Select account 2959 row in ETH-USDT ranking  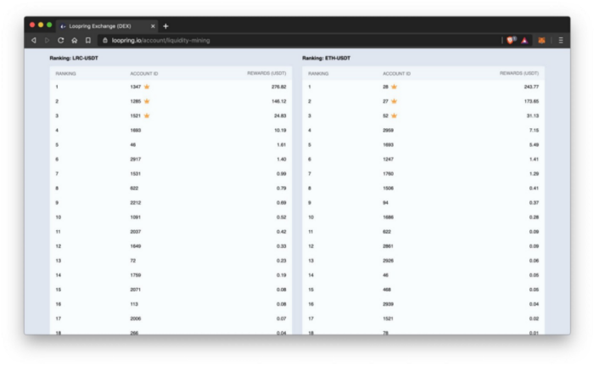click(x=423, y=130)
